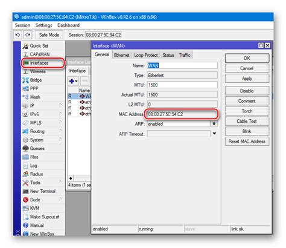Open the ARP dropdown arrow
Viewport: 286px width, 248px height.
[214, 123]
